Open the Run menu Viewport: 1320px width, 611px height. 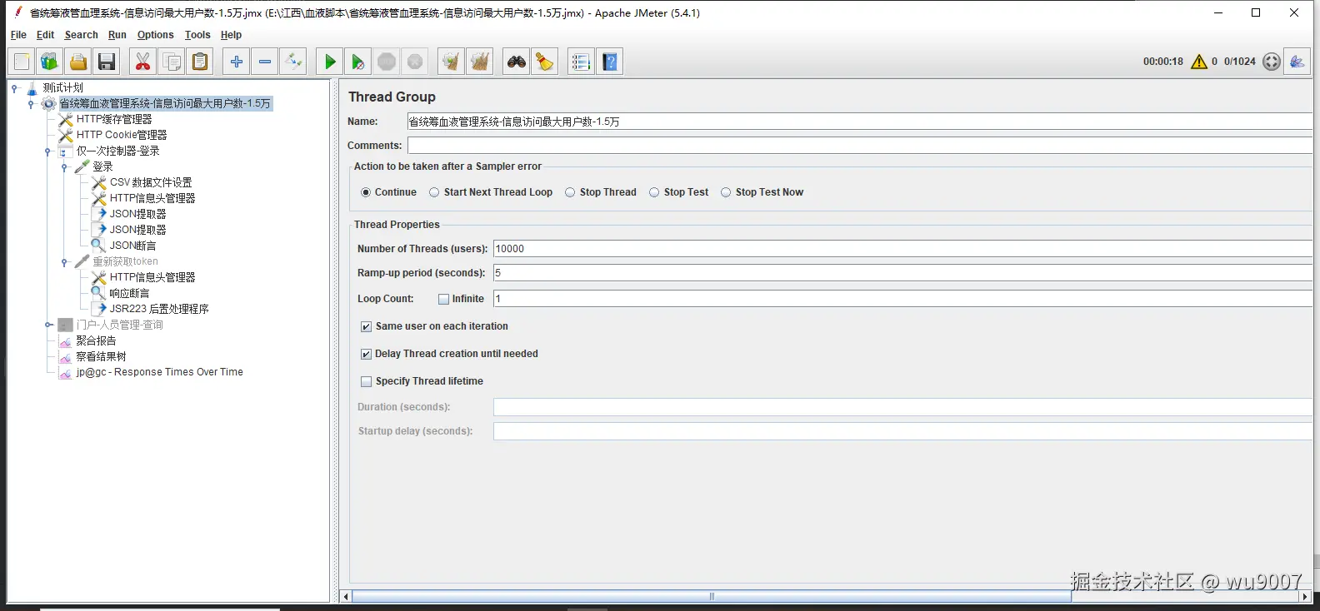tap(117, 35)
